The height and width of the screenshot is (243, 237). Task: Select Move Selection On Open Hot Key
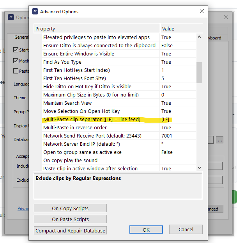pos(119,111)
